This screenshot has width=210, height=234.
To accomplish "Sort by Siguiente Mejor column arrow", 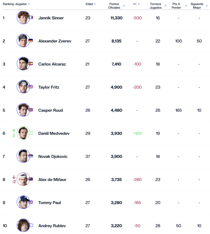I will (x=207, y=6).
